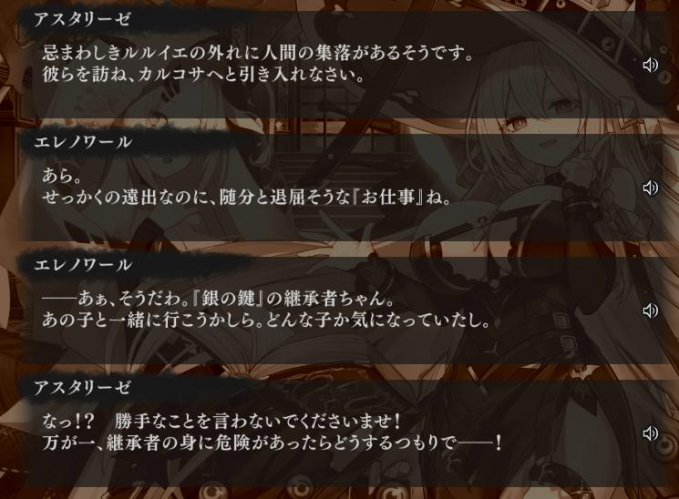
Task: Click the line 彼らを訪ね、カルコサへと引き入れなさい
Action: pos(203,76)
